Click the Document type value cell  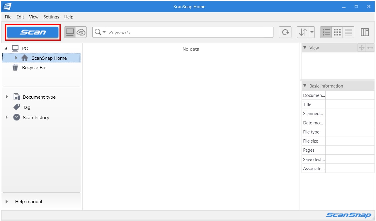350,95
